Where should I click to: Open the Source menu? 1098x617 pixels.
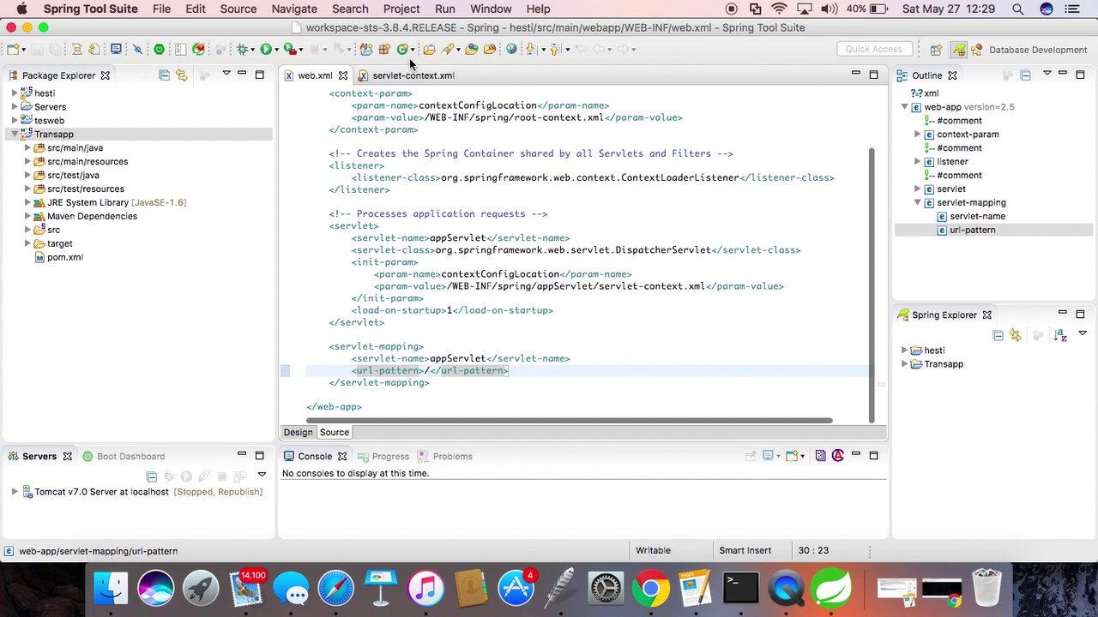coord(238,9)
